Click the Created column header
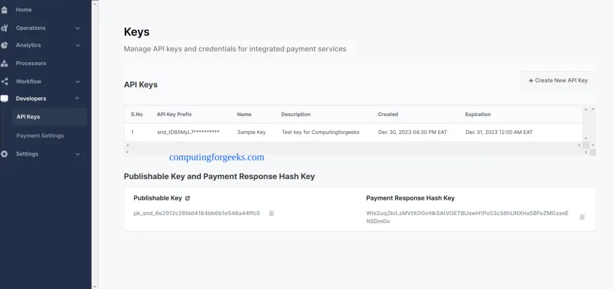Viewport: 614px width, 289px height. [388, 114]
